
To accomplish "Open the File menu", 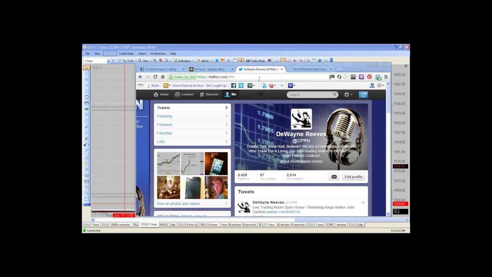I will 88,53.
